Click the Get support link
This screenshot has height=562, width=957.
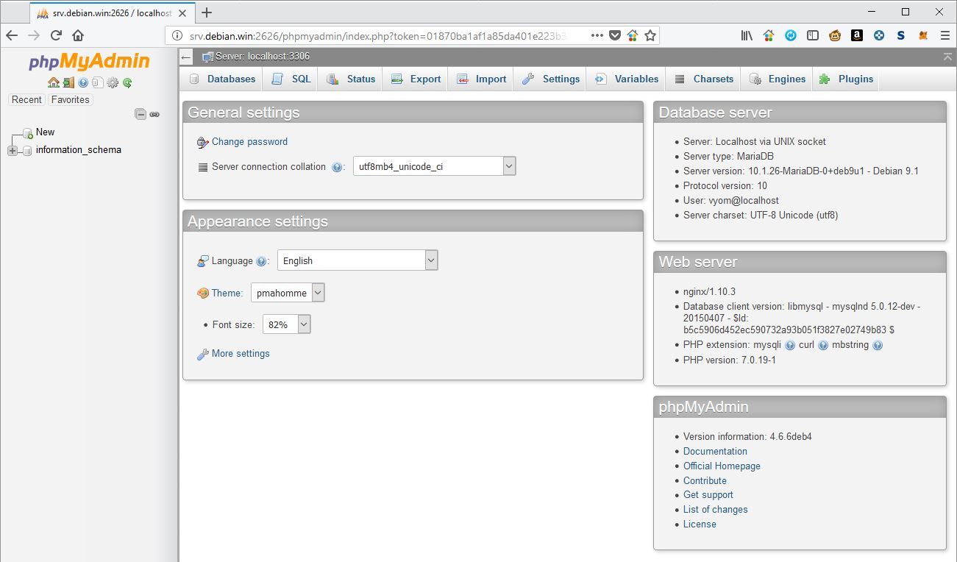tap(708, 495)
